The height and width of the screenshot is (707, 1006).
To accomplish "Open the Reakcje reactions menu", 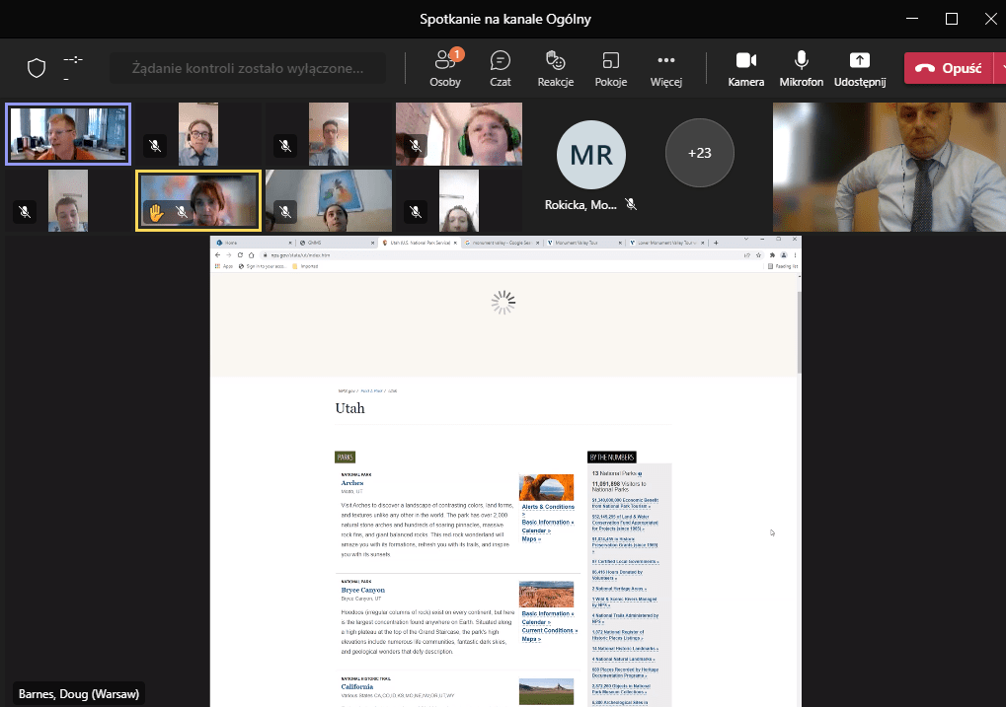I will [x=556, y=67].
